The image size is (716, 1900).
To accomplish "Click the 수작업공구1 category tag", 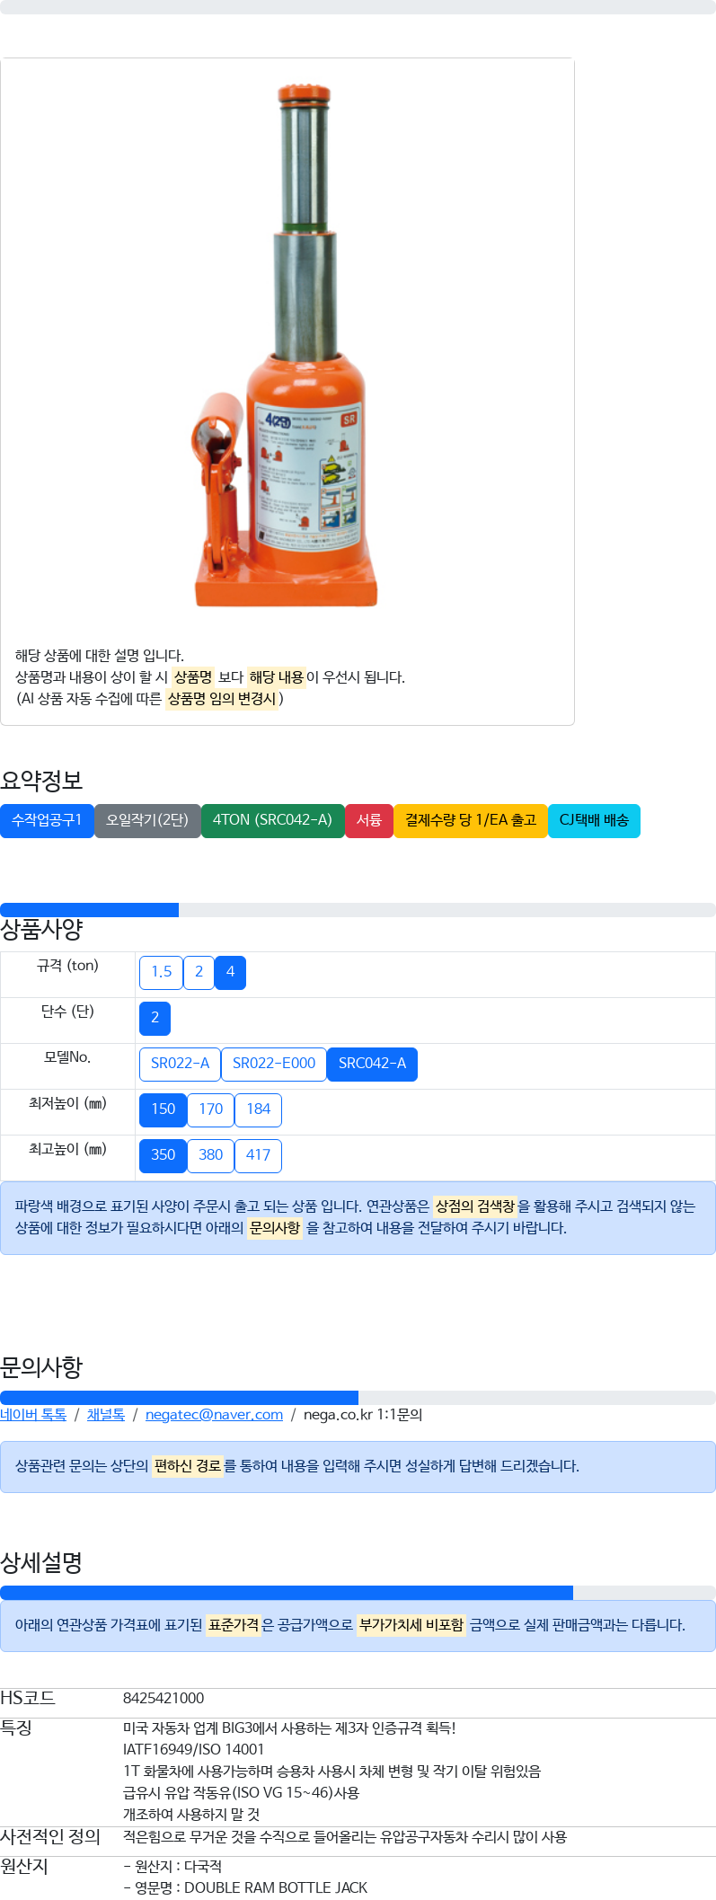I will pyautogui.click(x=47, y=820).
